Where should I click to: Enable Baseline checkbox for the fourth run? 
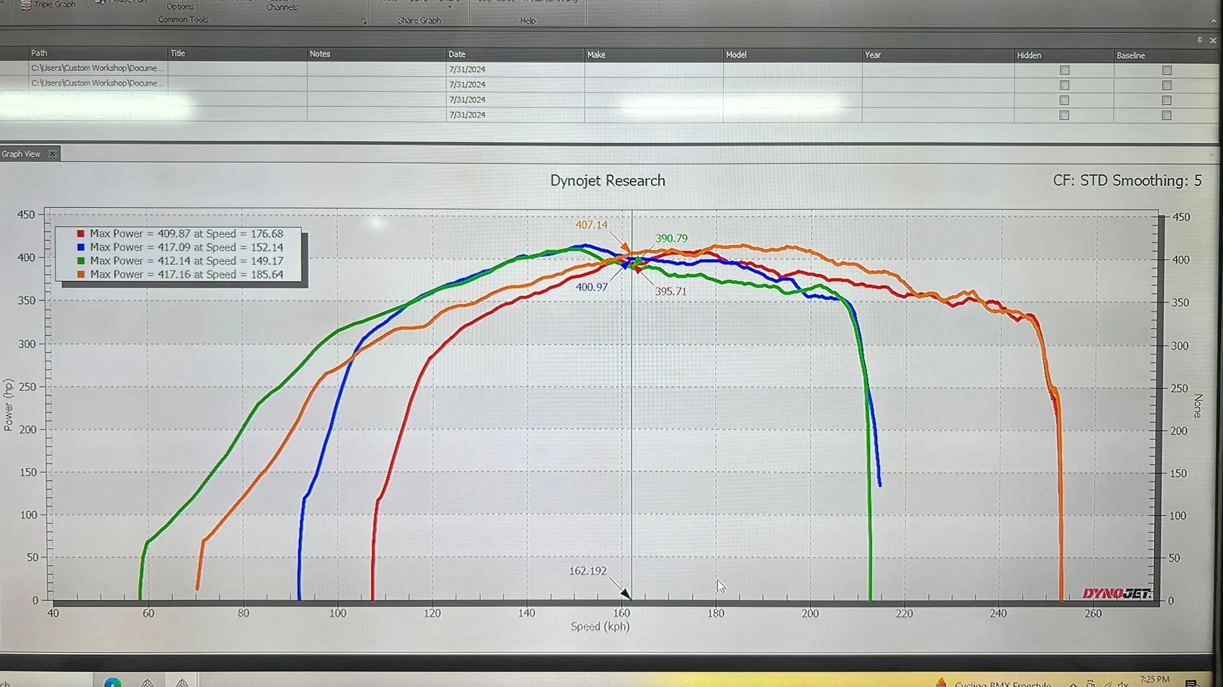coord(1166,115)
